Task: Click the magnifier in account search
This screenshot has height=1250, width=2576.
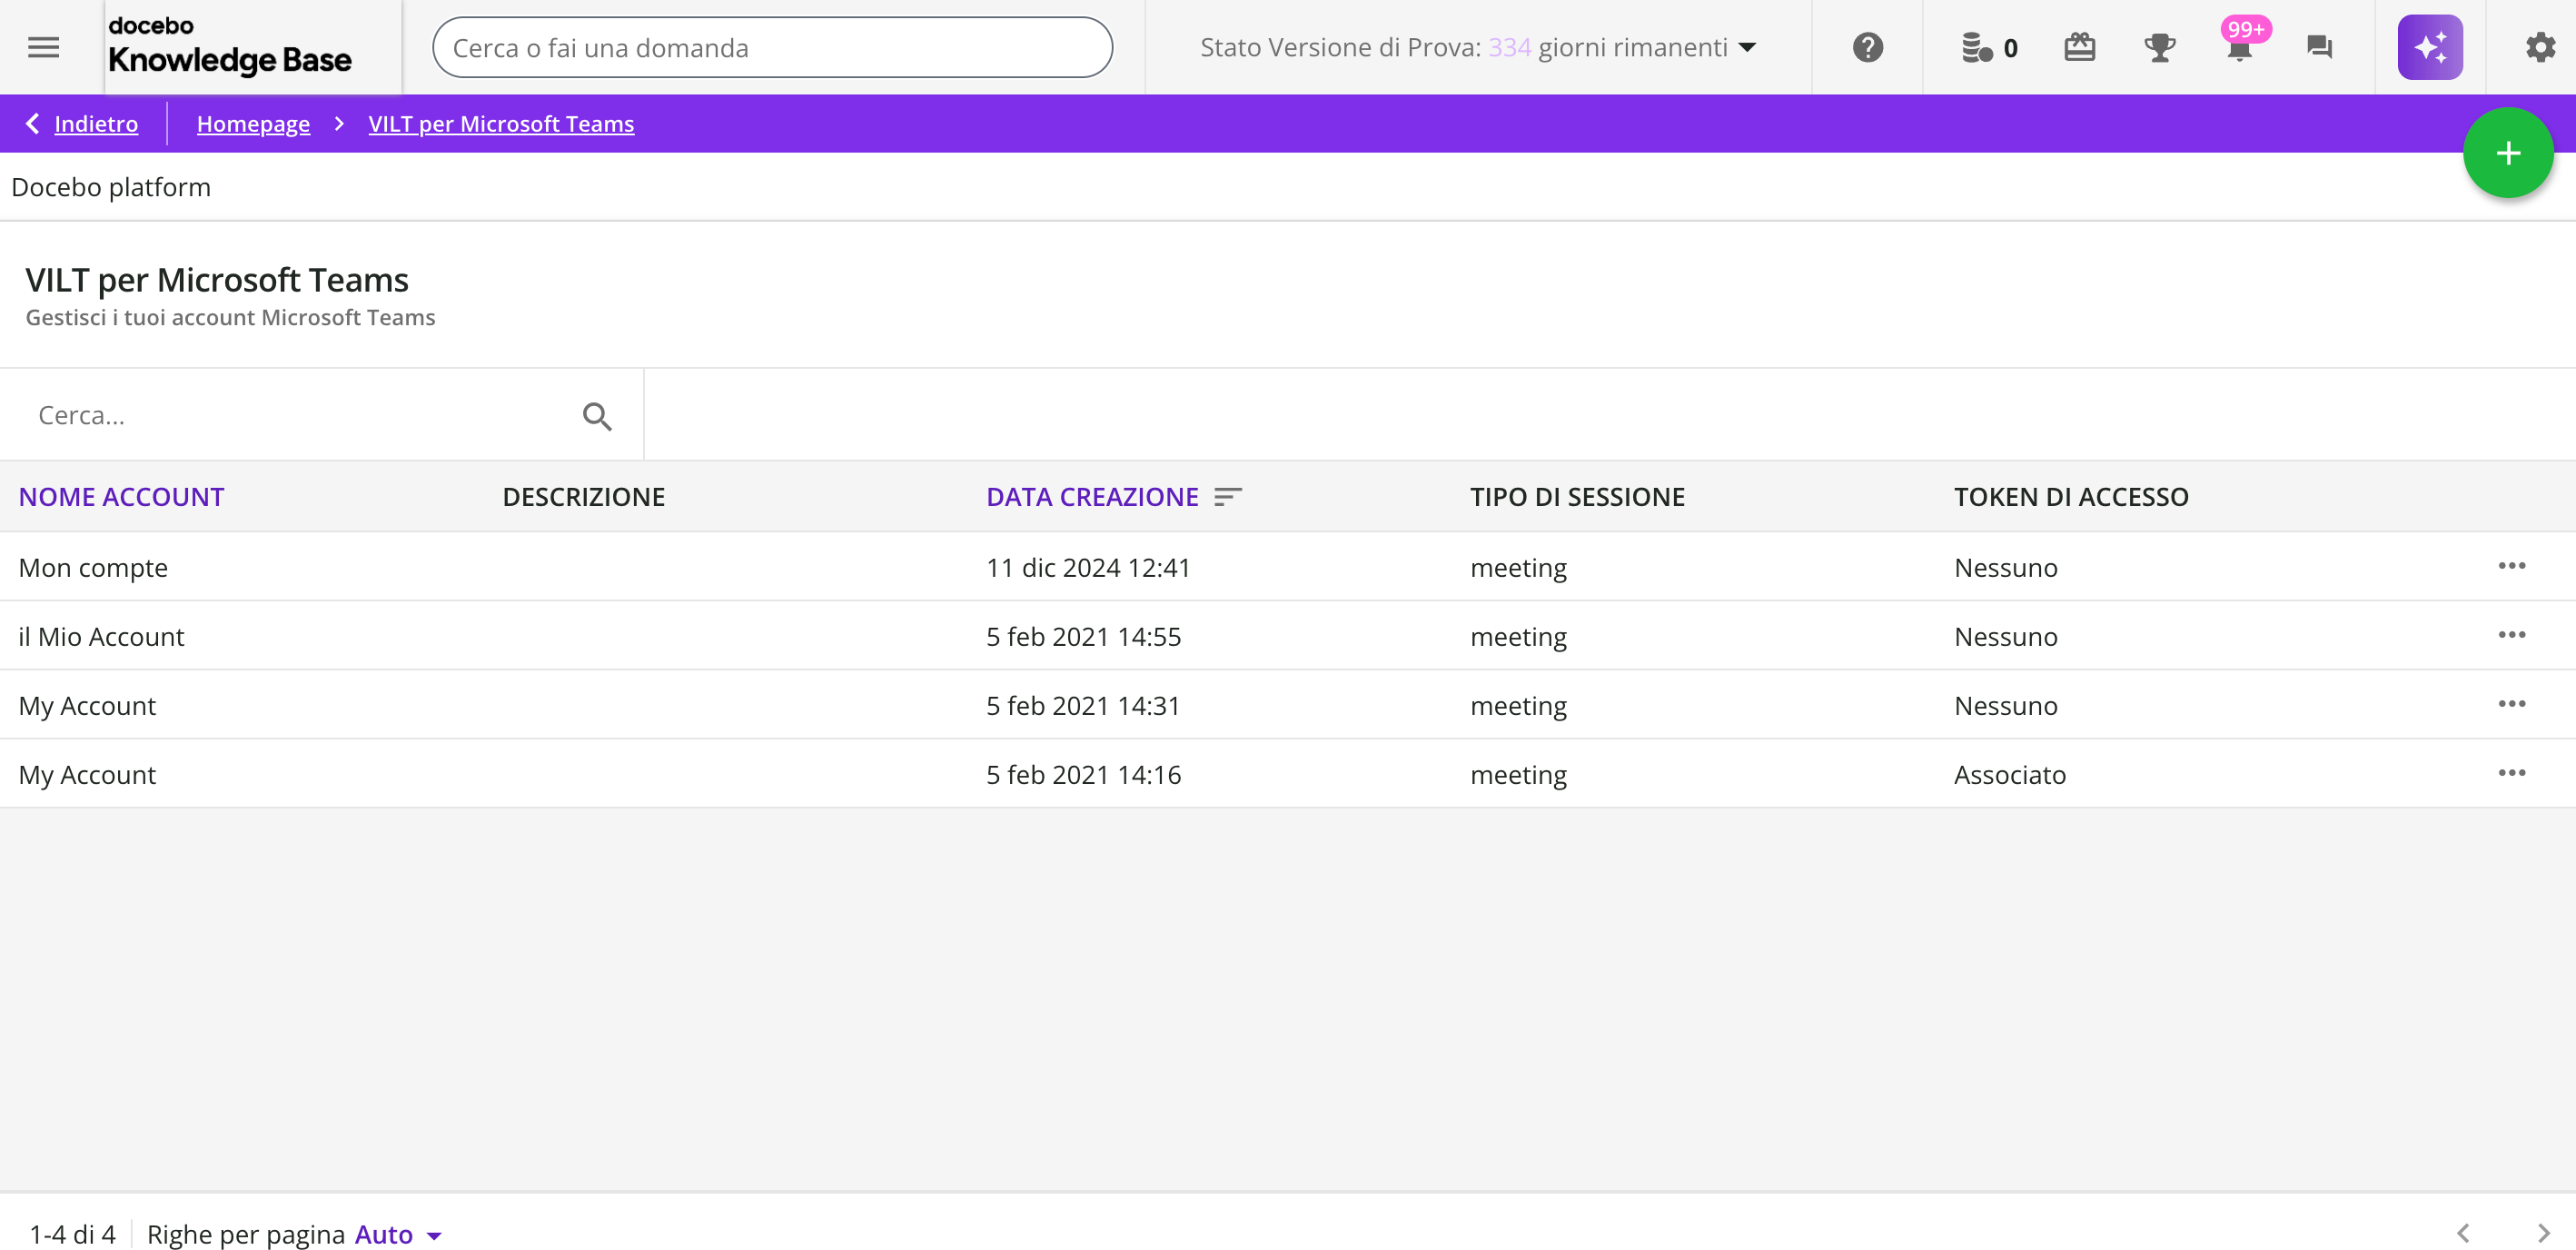Action: (x=597, y=416)
